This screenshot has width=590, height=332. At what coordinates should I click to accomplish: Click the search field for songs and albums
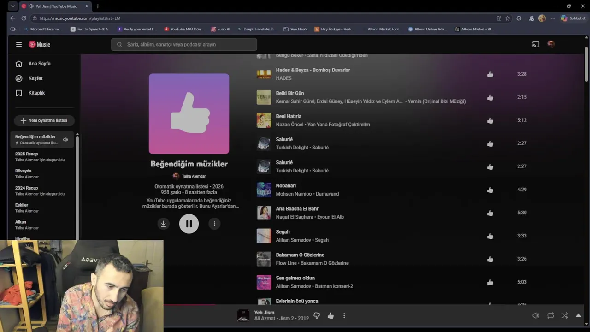click(184, 44)
